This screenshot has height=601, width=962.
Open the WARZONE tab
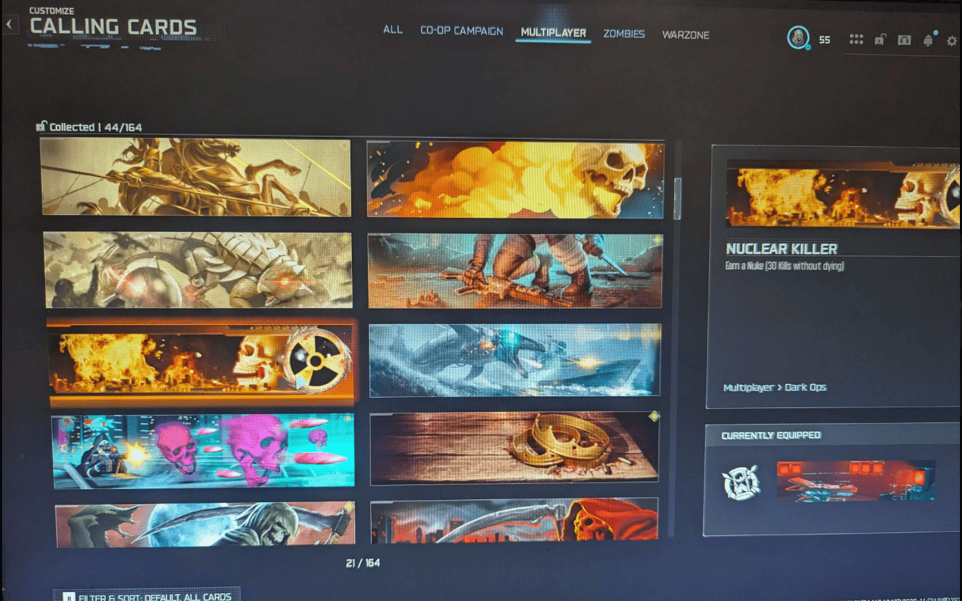(x=686, y=35)
